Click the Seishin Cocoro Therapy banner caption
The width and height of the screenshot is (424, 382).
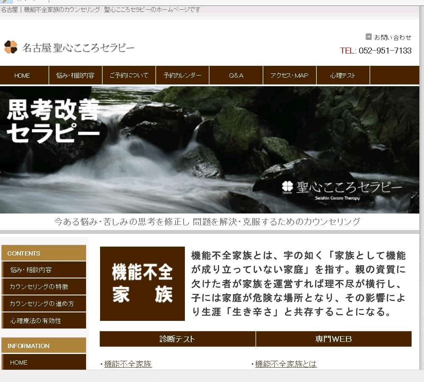[x=338, y=198]
